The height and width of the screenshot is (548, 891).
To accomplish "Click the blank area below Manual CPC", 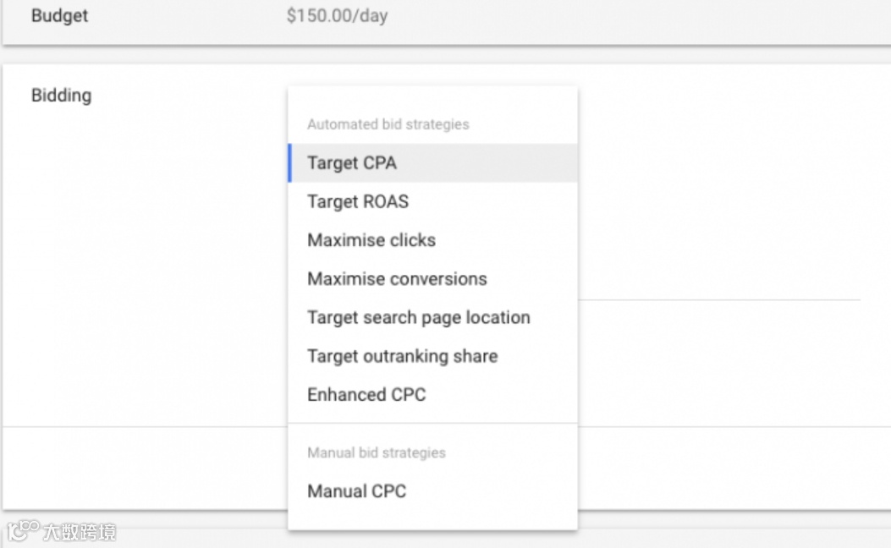I will click(x=432, y=518).
